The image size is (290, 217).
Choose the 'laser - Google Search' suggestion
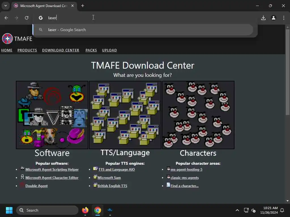143,30
